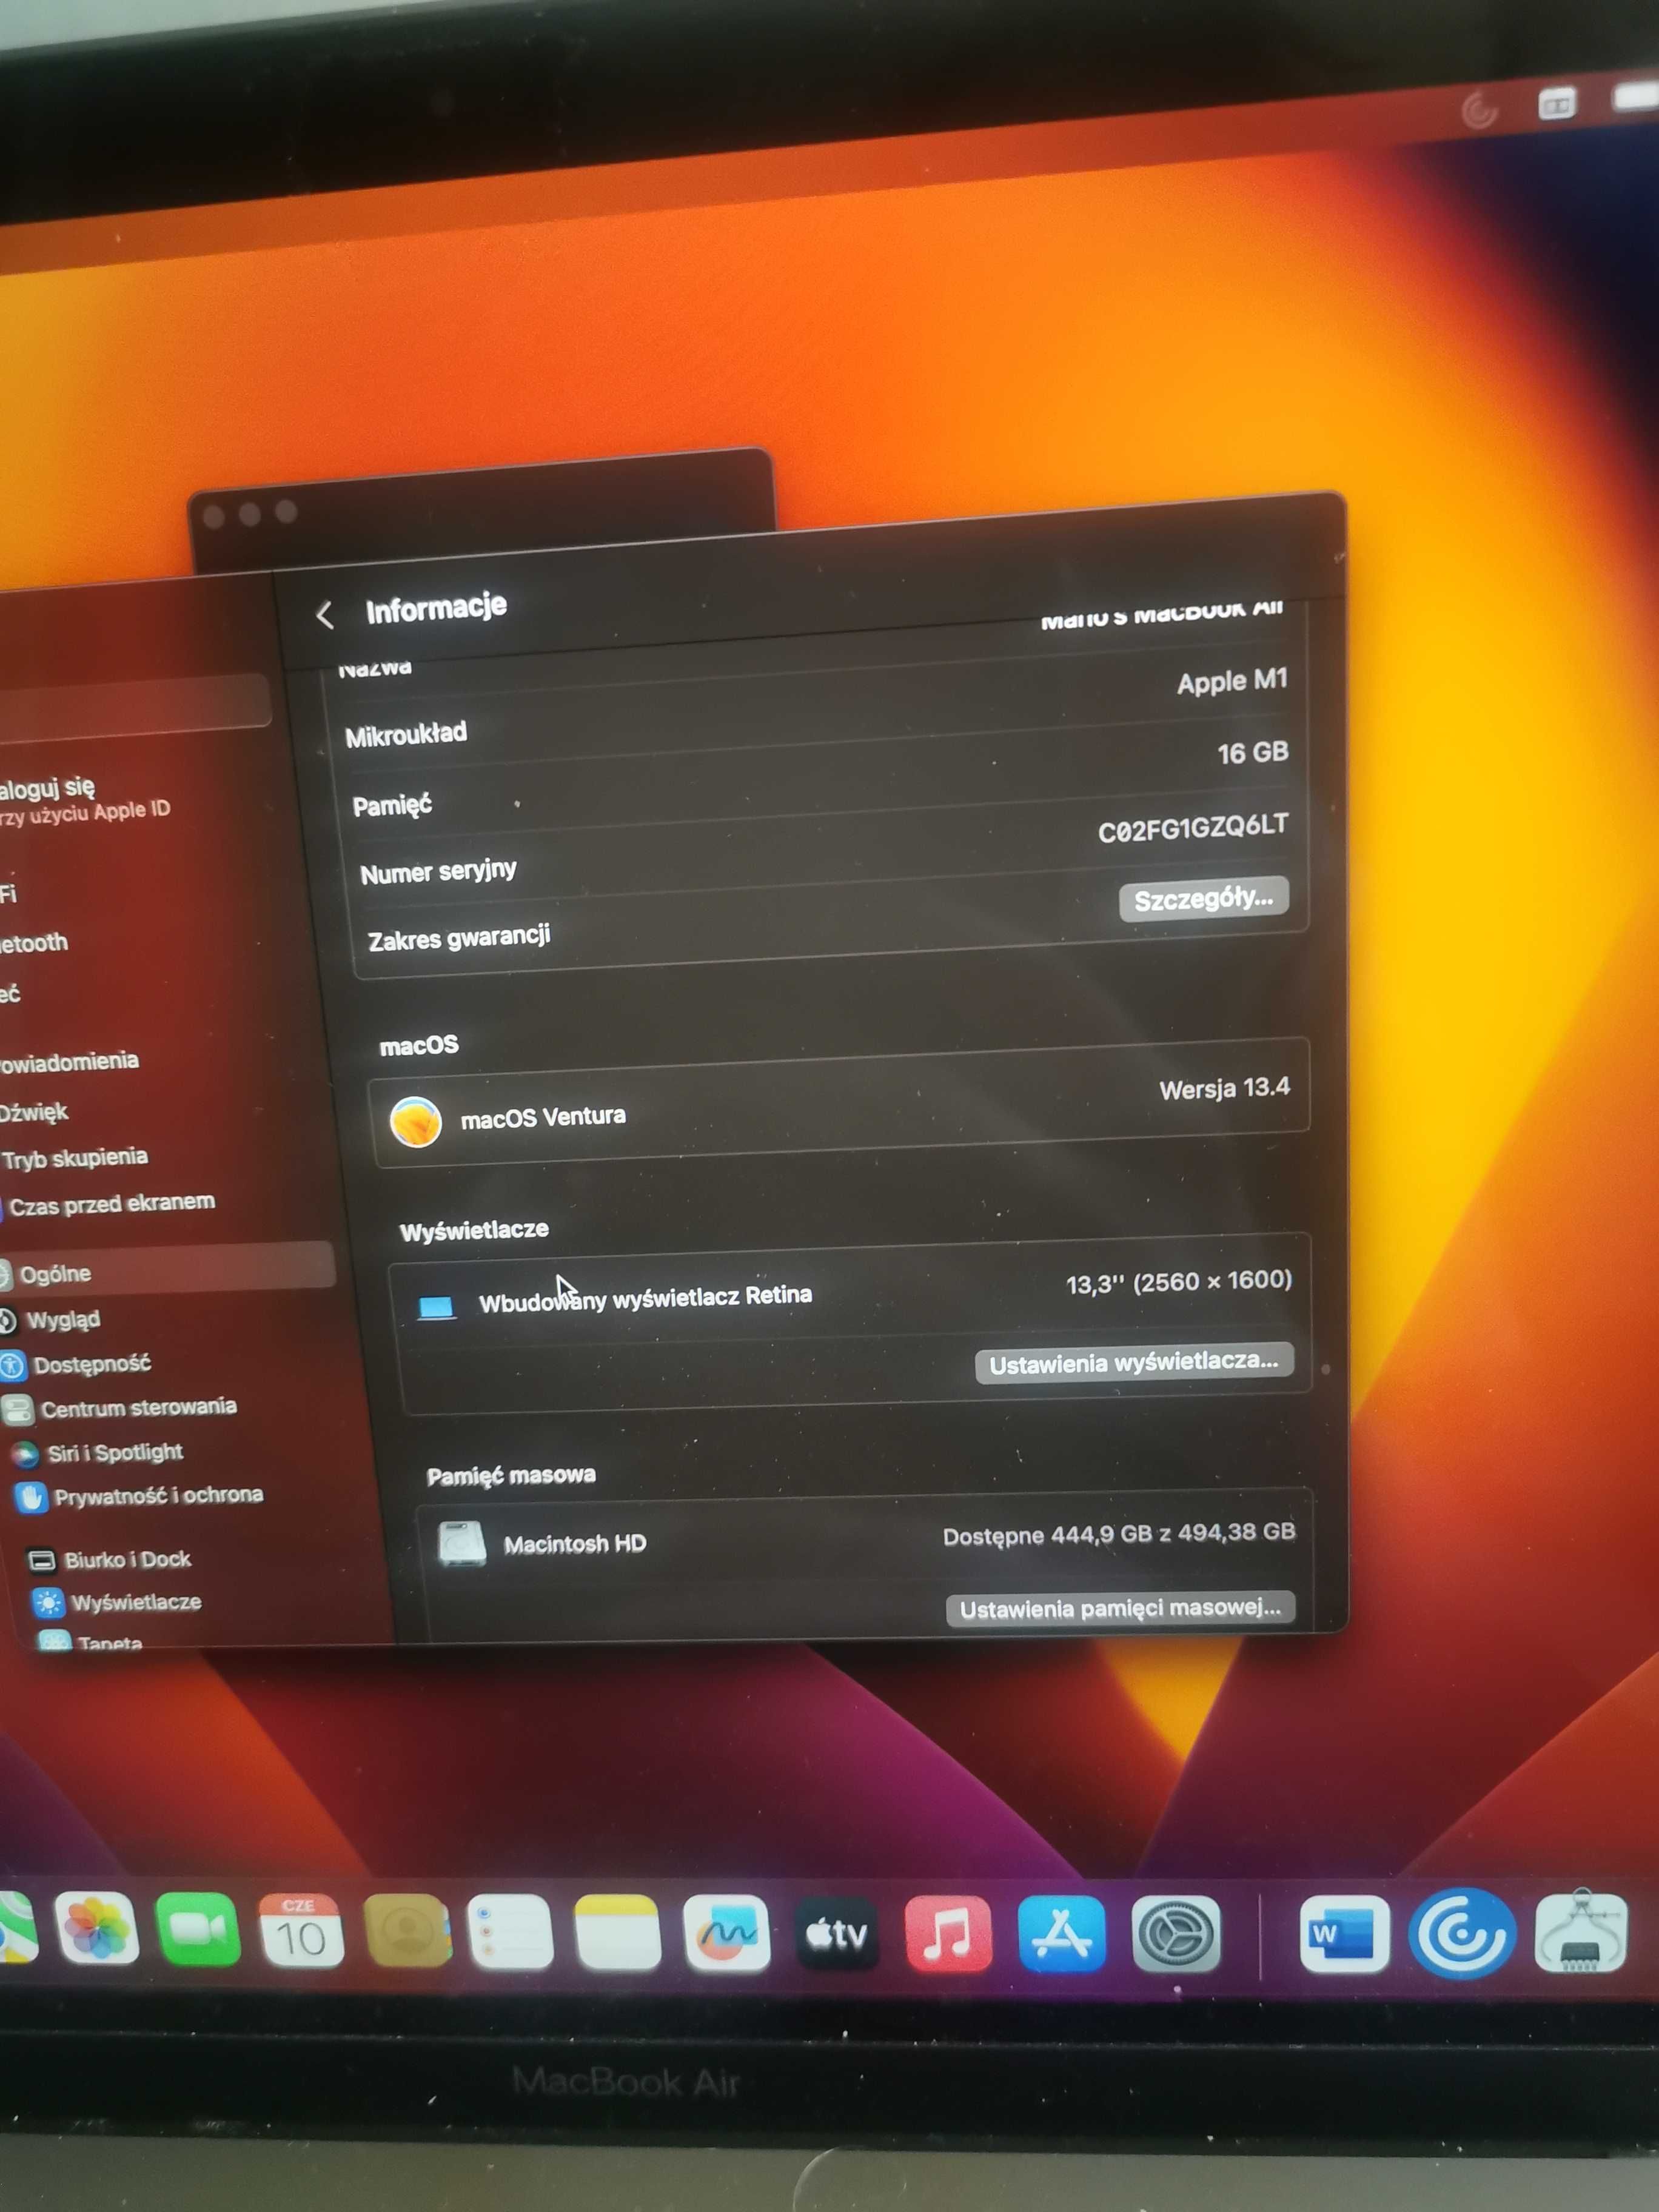
Task: Open Tryb skupienia in the sidebar
Action: point(75,1158)
